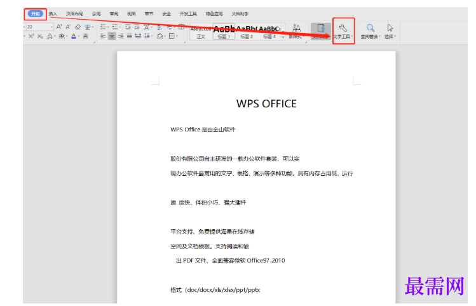Expand the line spacing dropdown arrow

[x=152, y=36]
